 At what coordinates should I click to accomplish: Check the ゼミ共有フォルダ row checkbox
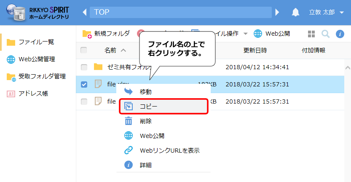tap(84, 67)
